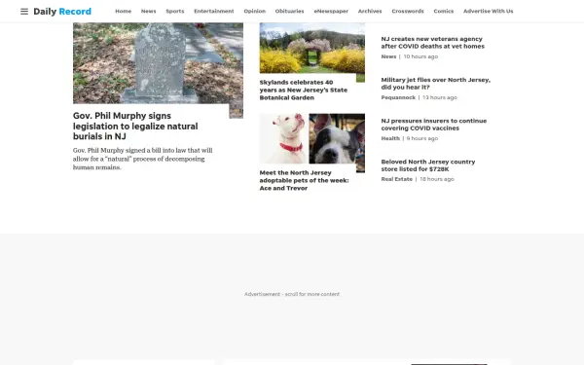Open the News section
Screen dimensions: 584x365
pos(148,11)
